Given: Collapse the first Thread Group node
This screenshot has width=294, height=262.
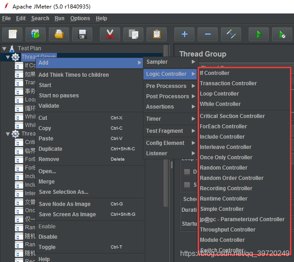Looking at the screenshot, I should point(8,57).
